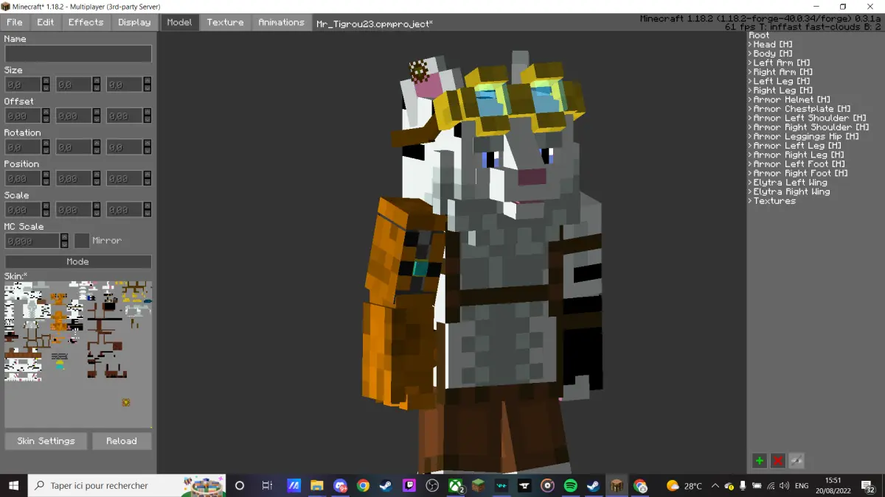The height and width of the screenshot is (497, 885).
Task: Click the Name input field
Action: pyautogui.click(x=78, y=54)
